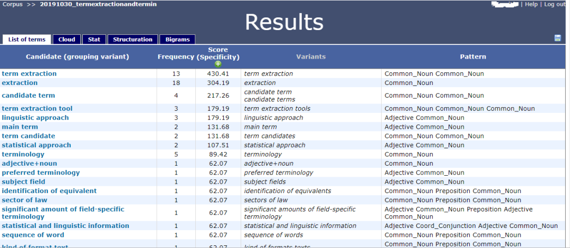Open the 'term extraction tool' candidate
This screenshot has width=570, height=248.
pos(37,108)
